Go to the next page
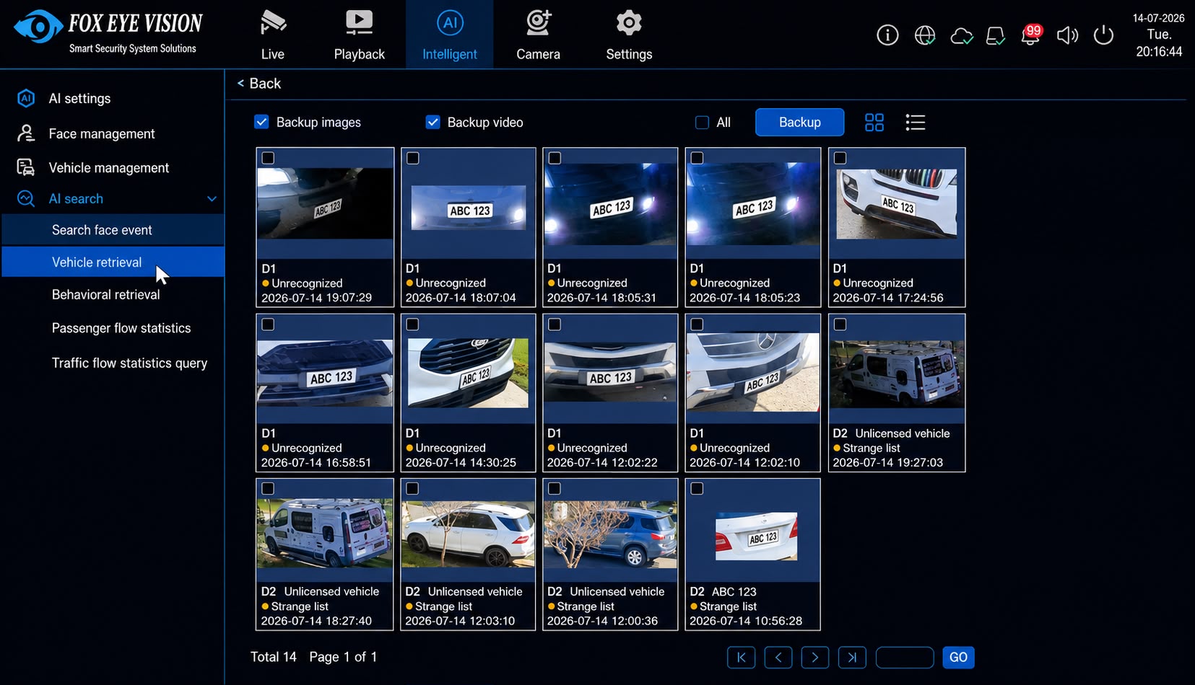1195x685 pixels. click(x=814, y=657)
